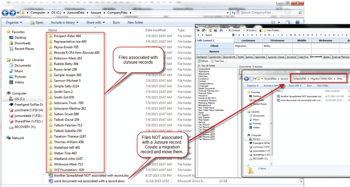This screenshot has width=350, height=187.
Task: Open Share with dropdown small Explorer window
Action: click(295, 86)
